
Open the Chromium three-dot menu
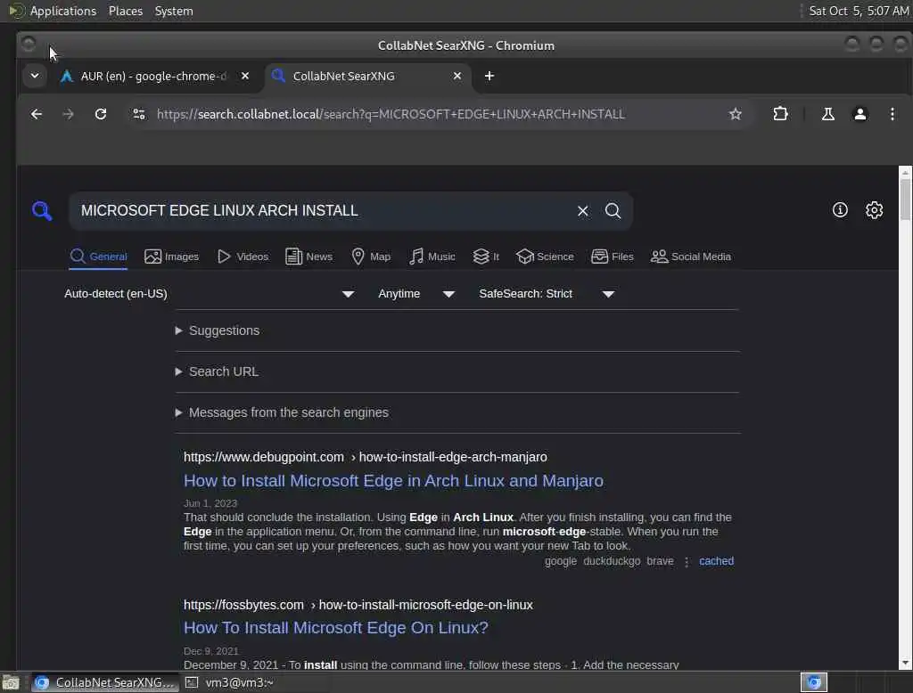point(892,114)
